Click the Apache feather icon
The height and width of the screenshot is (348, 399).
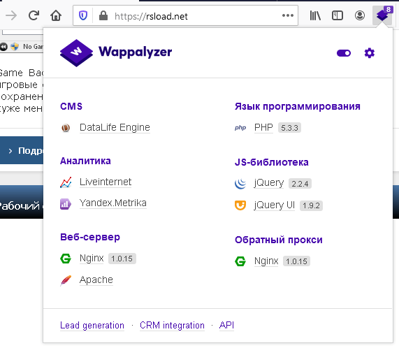click(66, 280)
